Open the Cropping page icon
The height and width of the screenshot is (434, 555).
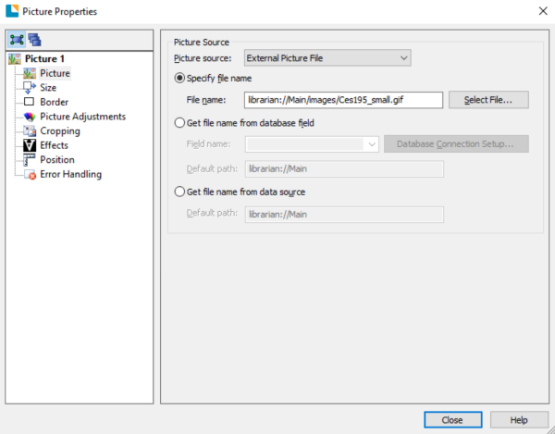(x=30, y=131)
